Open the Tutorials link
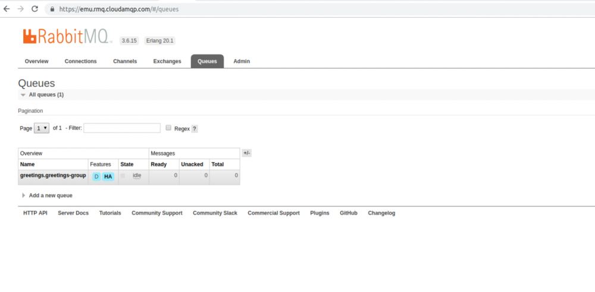This screenshot has width=595, height=292. coord(110,213)
